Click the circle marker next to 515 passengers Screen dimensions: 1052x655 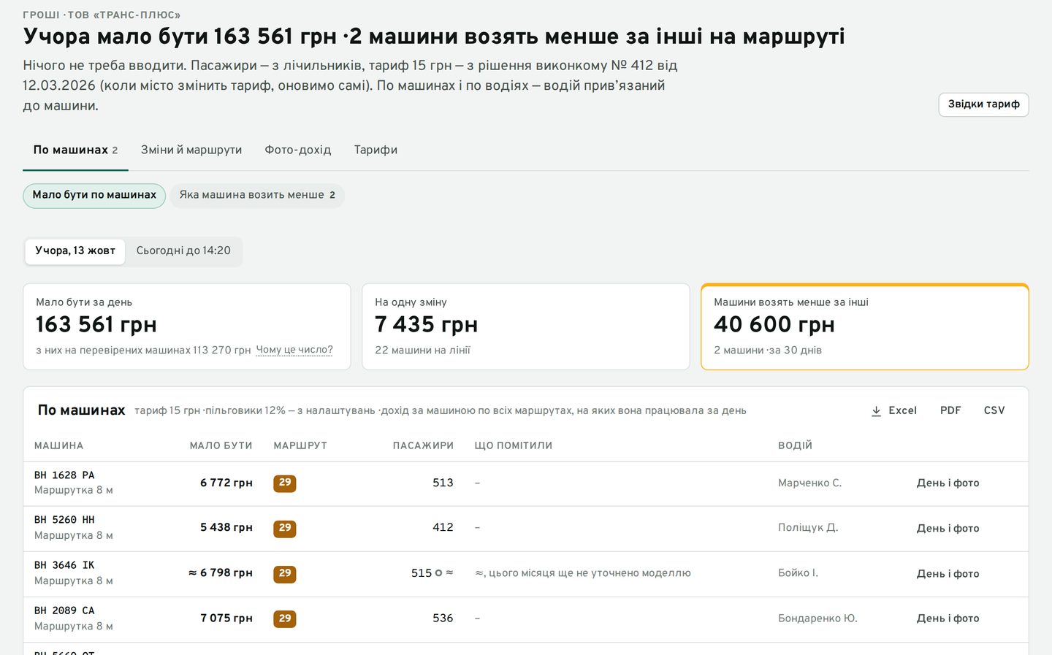pos(438,573)
